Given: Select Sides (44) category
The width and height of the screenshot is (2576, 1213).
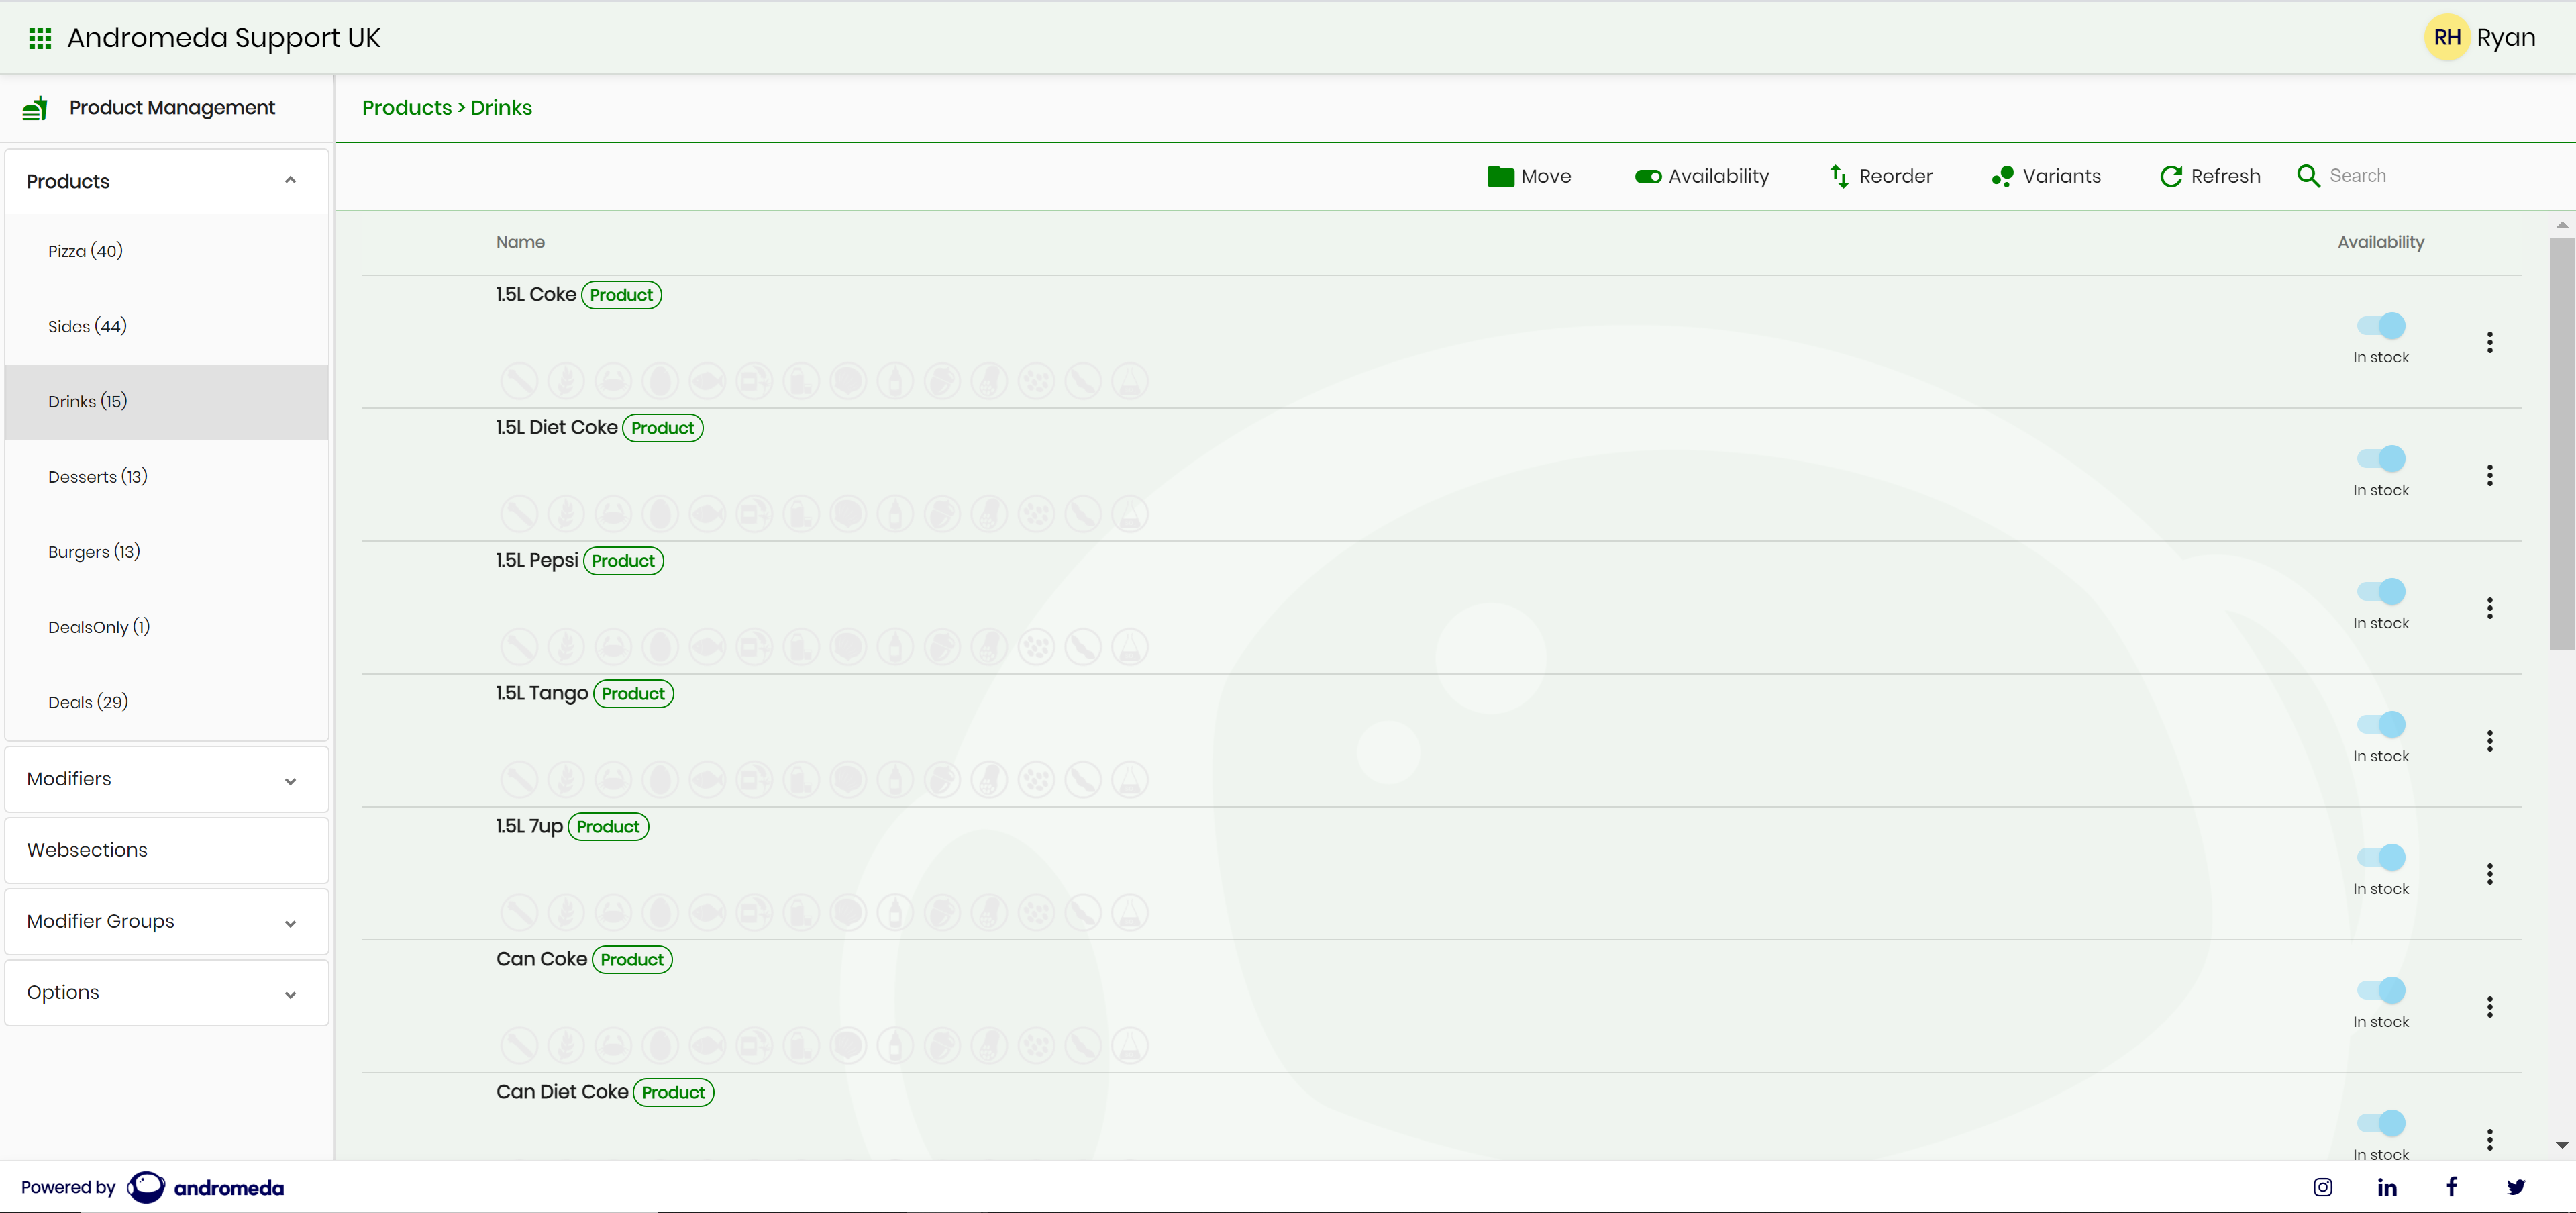Looking at the screenshot, I should click(x=88, y=326).
